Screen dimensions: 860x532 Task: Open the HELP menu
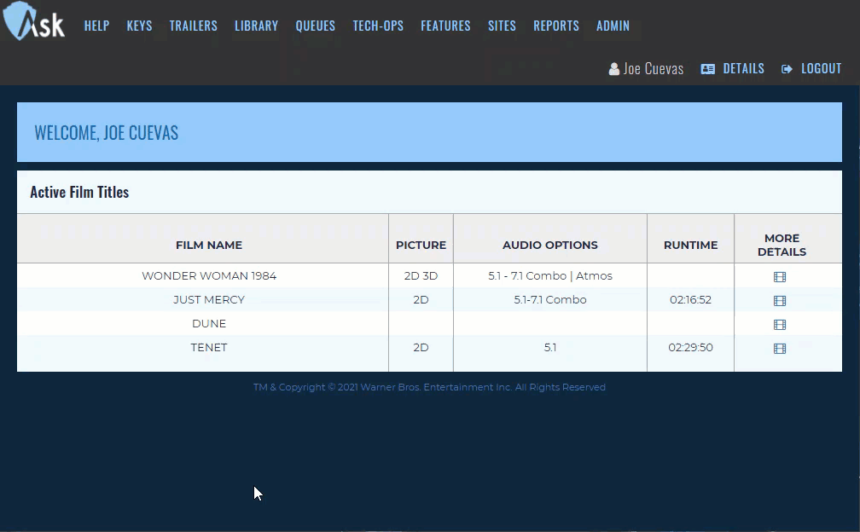click(96, 26)
